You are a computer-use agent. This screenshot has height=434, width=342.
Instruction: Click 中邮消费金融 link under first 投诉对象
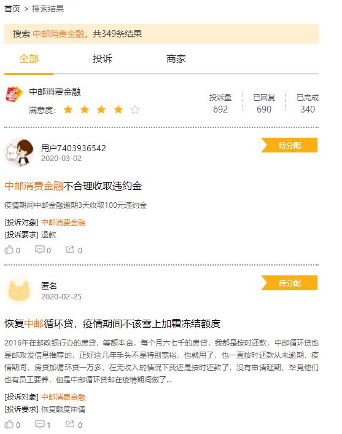(x=63, y=223)
